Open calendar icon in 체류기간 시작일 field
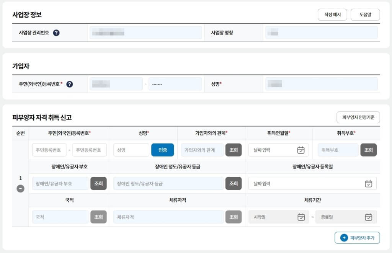392x253 pixels. 301,217
